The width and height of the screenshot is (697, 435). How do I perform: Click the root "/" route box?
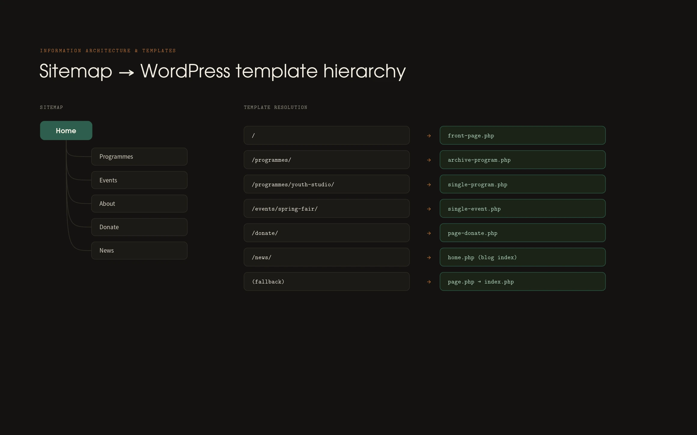point(327,135)
